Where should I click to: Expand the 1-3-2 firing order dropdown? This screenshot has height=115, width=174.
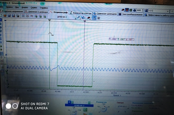coord(168,11)
